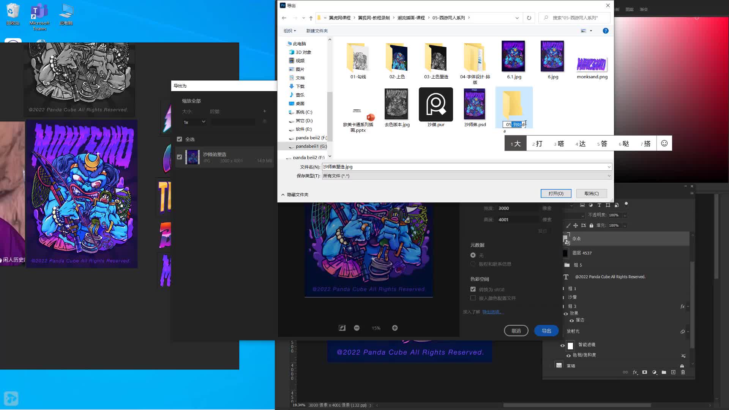Select 视频 in navigation tree

(x=297, y=61)
